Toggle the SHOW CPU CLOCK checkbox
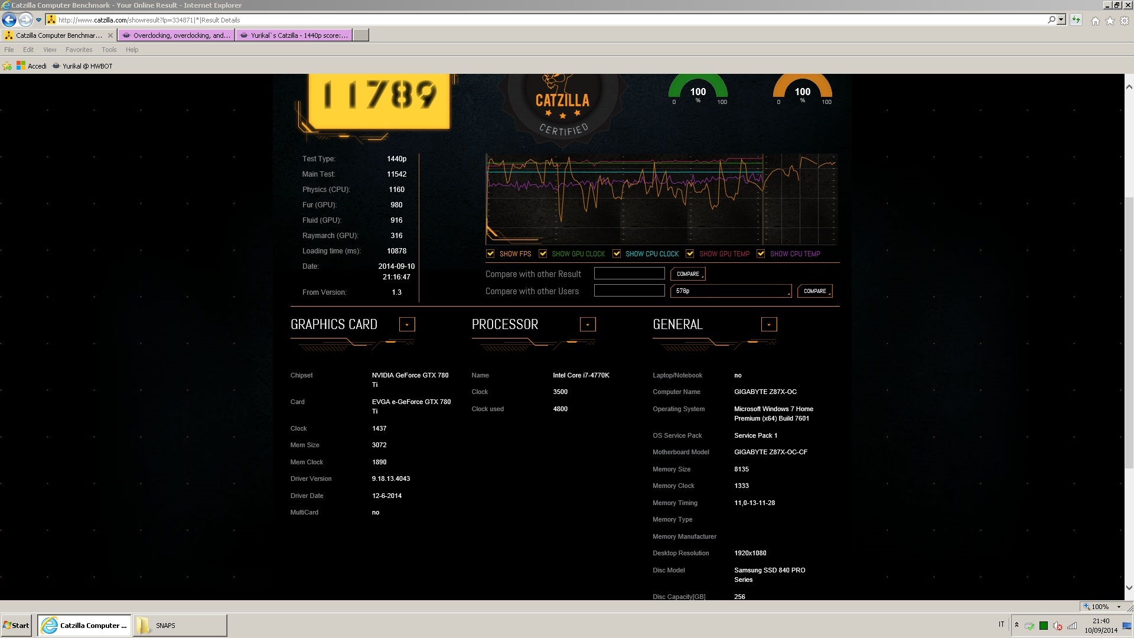 [617, 254]
